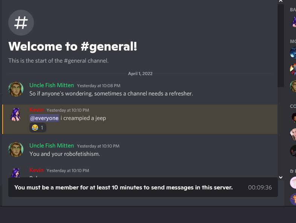Click the chat scrollbar thumb
Image resolution: width=296 pixels, height=223 pixels.
[x=281, y=45]
